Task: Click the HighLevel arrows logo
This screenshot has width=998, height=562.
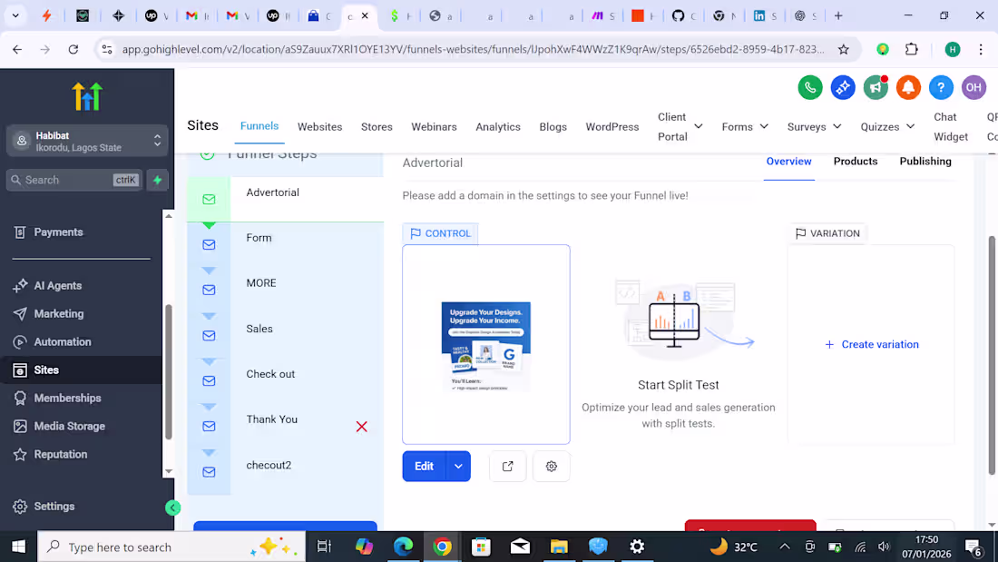Action: pyautogui.click(x=87, y=97)
